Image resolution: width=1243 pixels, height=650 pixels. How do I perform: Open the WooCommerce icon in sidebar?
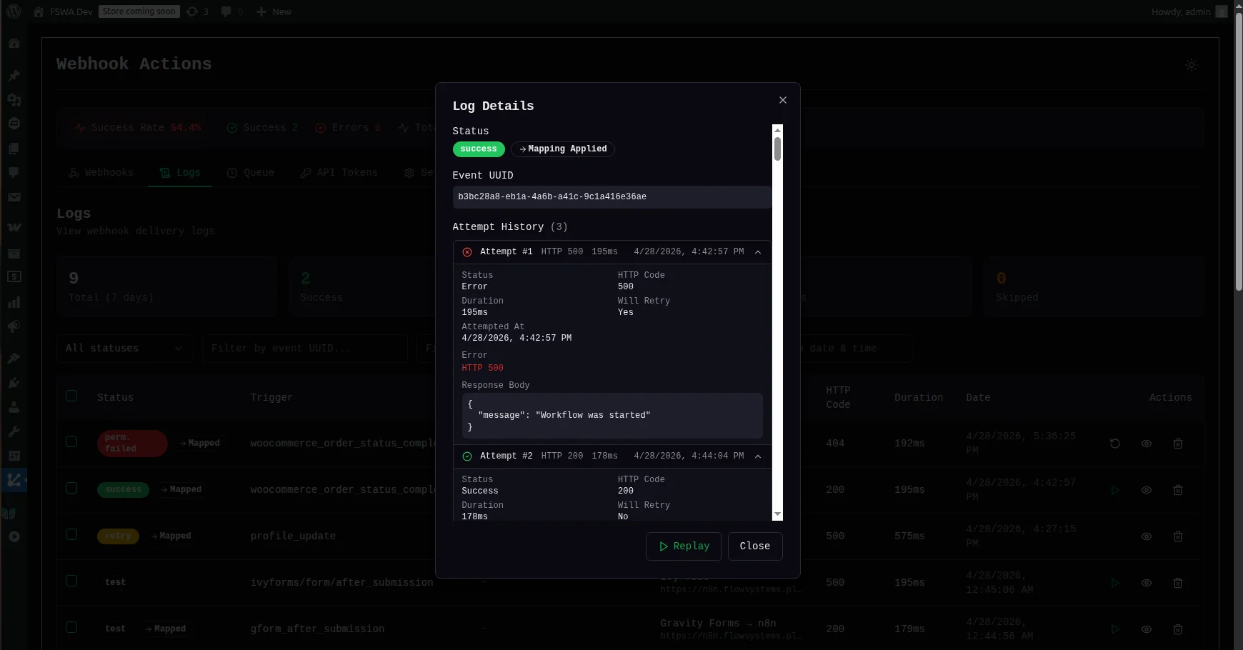(14, 228)
